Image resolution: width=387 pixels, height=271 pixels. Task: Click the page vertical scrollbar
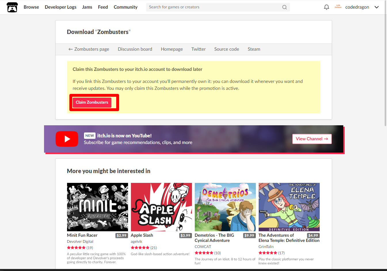pyautogui.click(x=386, y=63)
